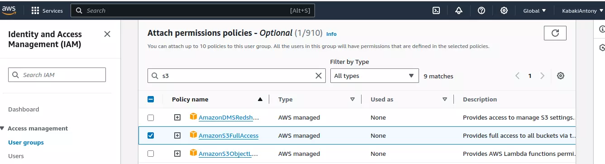Uncheck the AmazonS3FullAccess policy checkbox
The image size is (605, 164).
tap(151, 135)
